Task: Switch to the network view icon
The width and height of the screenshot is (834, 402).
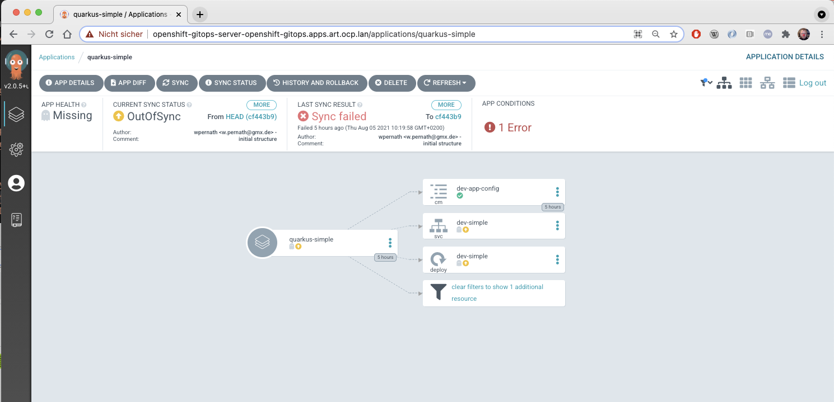Action: [767, 83]
